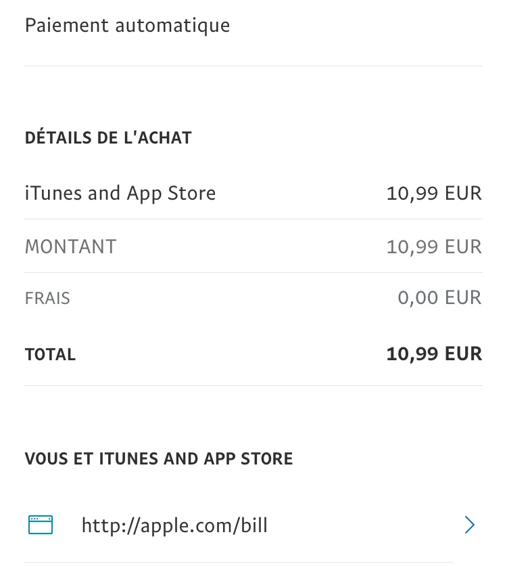This screenshot has height=566, width=507.
Task: Tap the iTunes and App Store merchant name
Action: (x=120, y=194)
